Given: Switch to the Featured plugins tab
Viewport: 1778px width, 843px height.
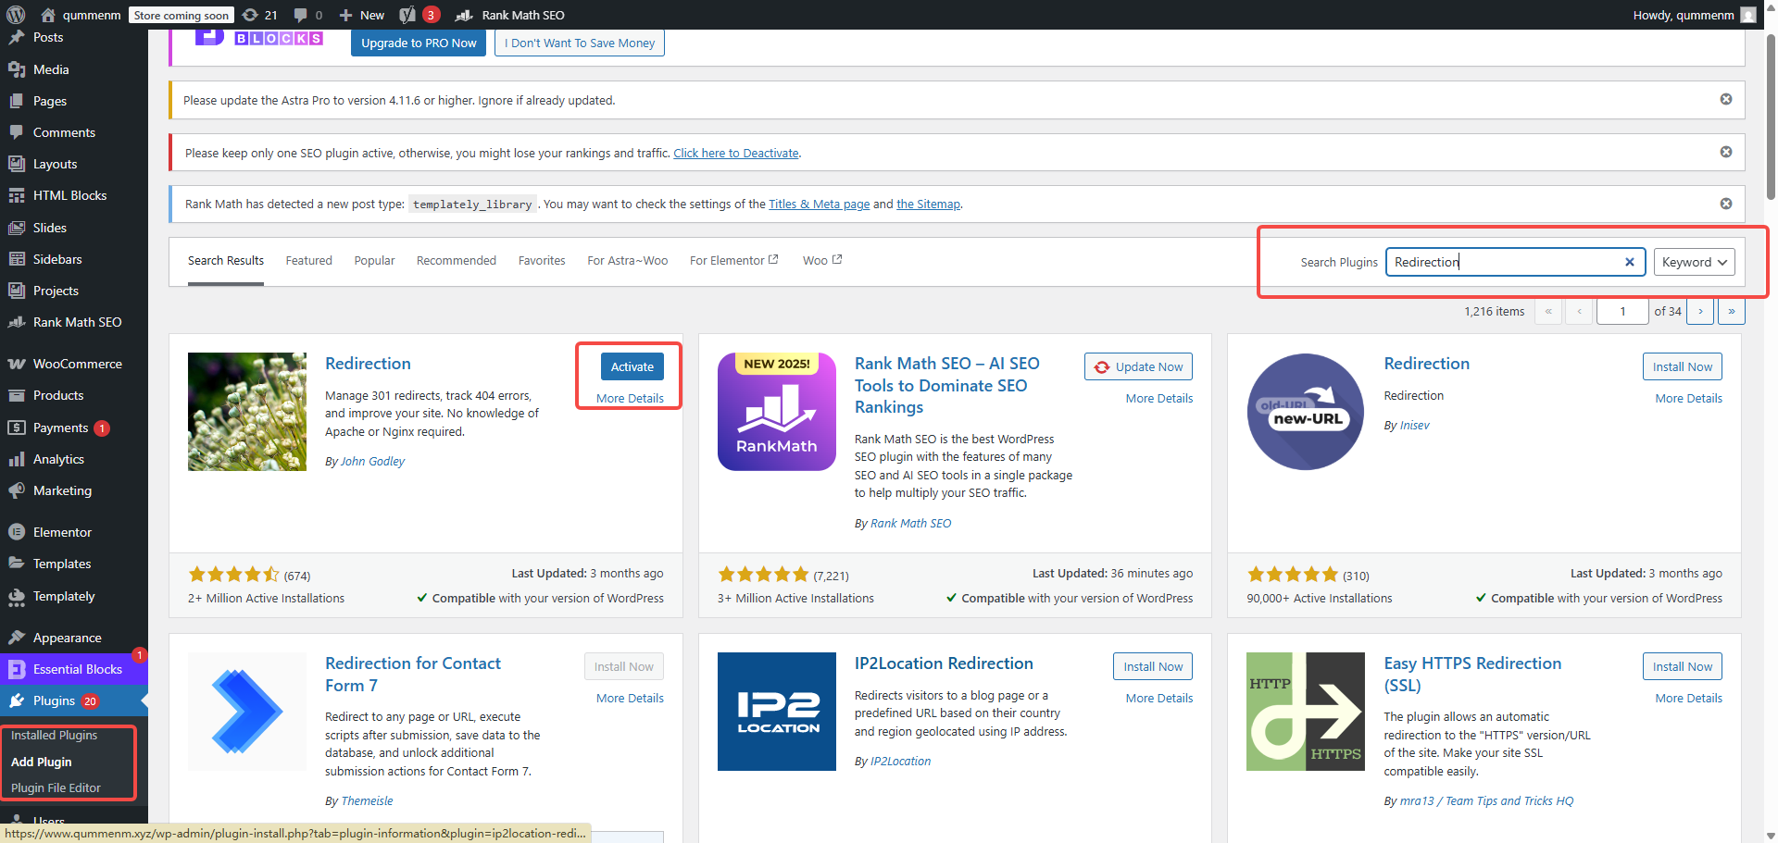Looking at the screenshot, I should click(308, 261).
